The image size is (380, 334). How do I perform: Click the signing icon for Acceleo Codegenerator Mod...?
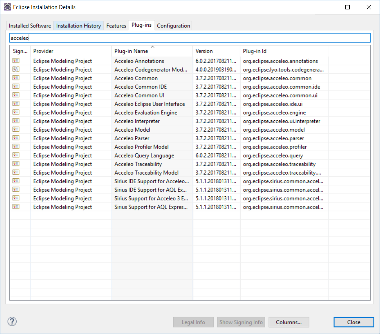click(x=16, y=69)
